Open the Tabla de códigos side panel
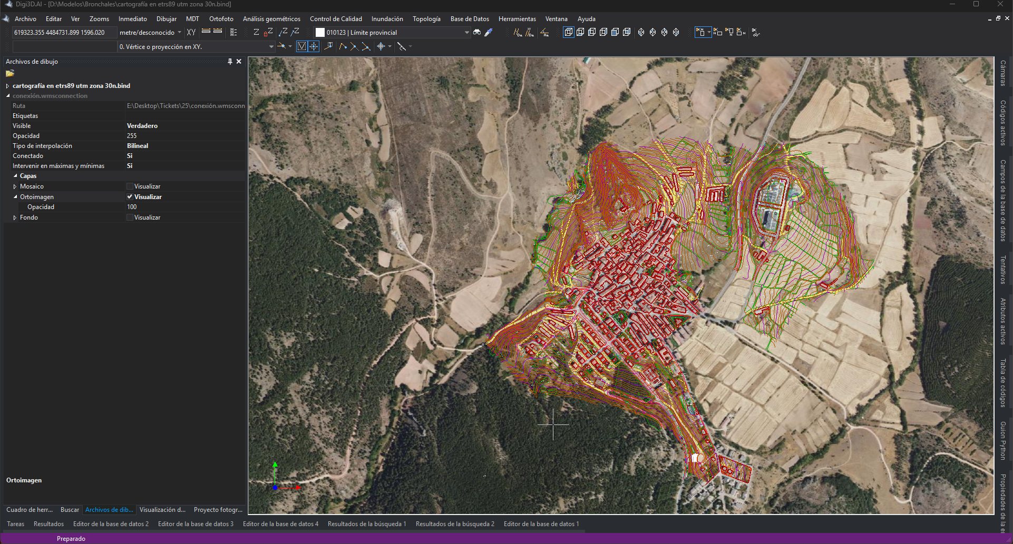 click(x=1003, y=383)
